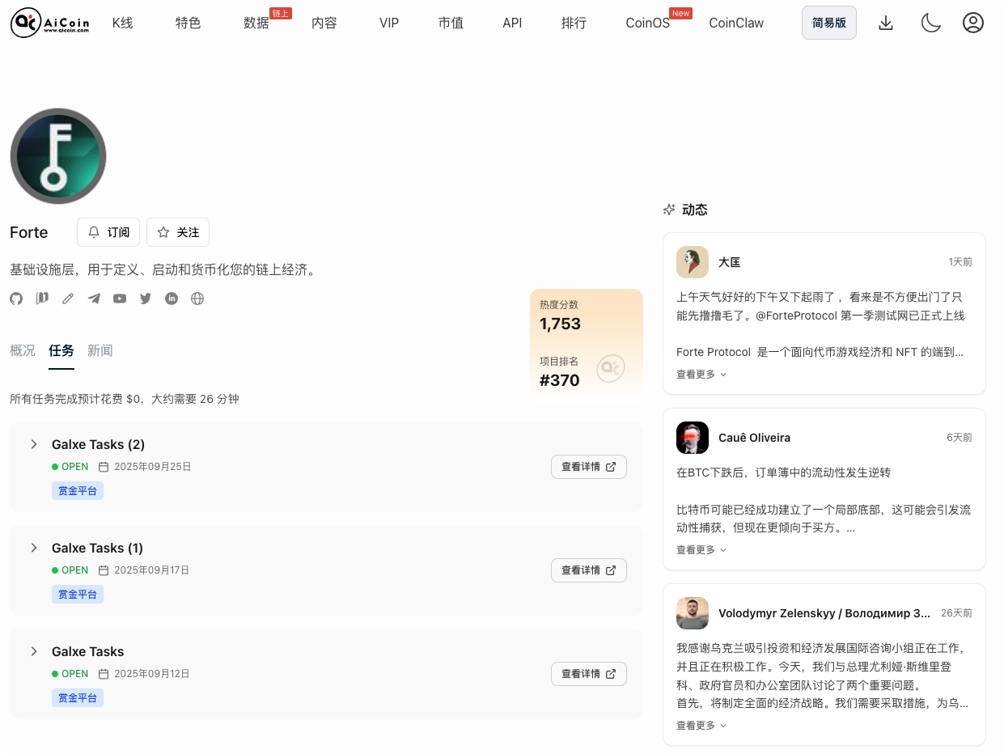The width and height of the screenshot is (1004, 754).
Task: Switch to the 概况 tab
Action: point(23,350)
